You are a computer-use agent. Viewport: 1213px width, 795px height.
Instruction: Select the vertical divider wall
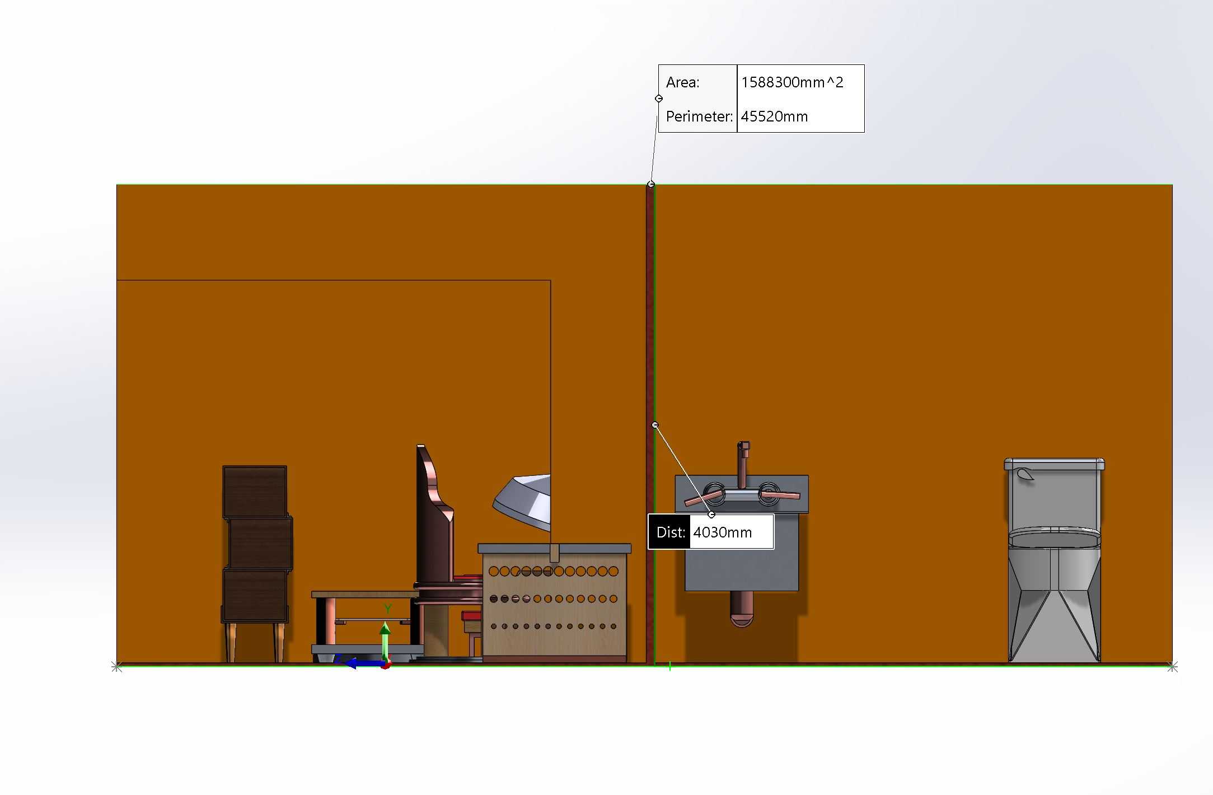click(x=650, y=424)
